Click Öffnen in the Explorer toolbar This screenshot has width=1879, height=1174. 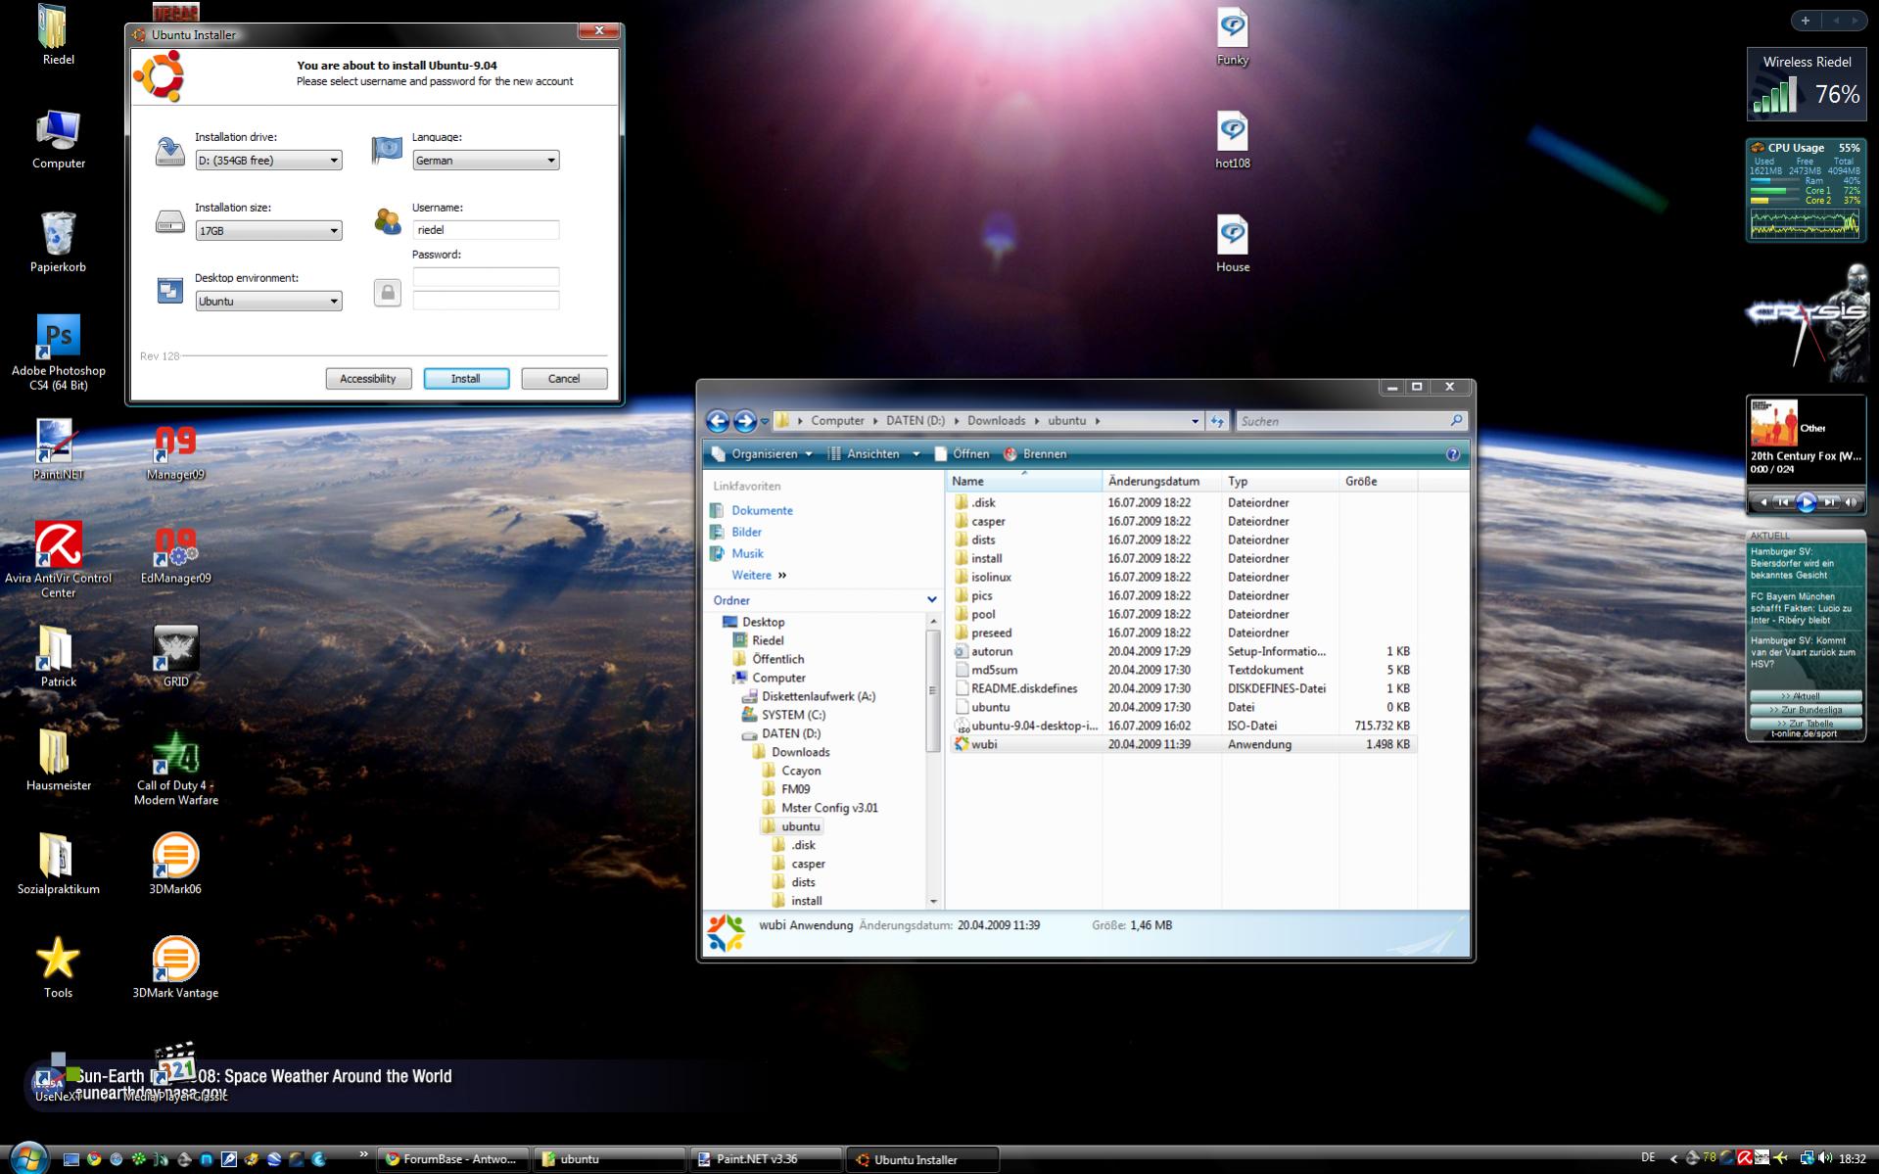coord(962,454)
